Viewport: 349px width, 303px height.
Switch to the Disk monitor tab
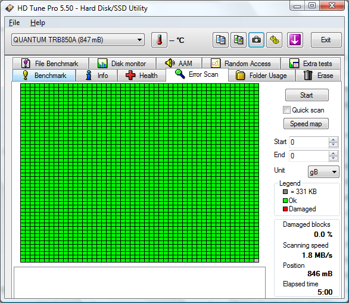coord(123,64)
